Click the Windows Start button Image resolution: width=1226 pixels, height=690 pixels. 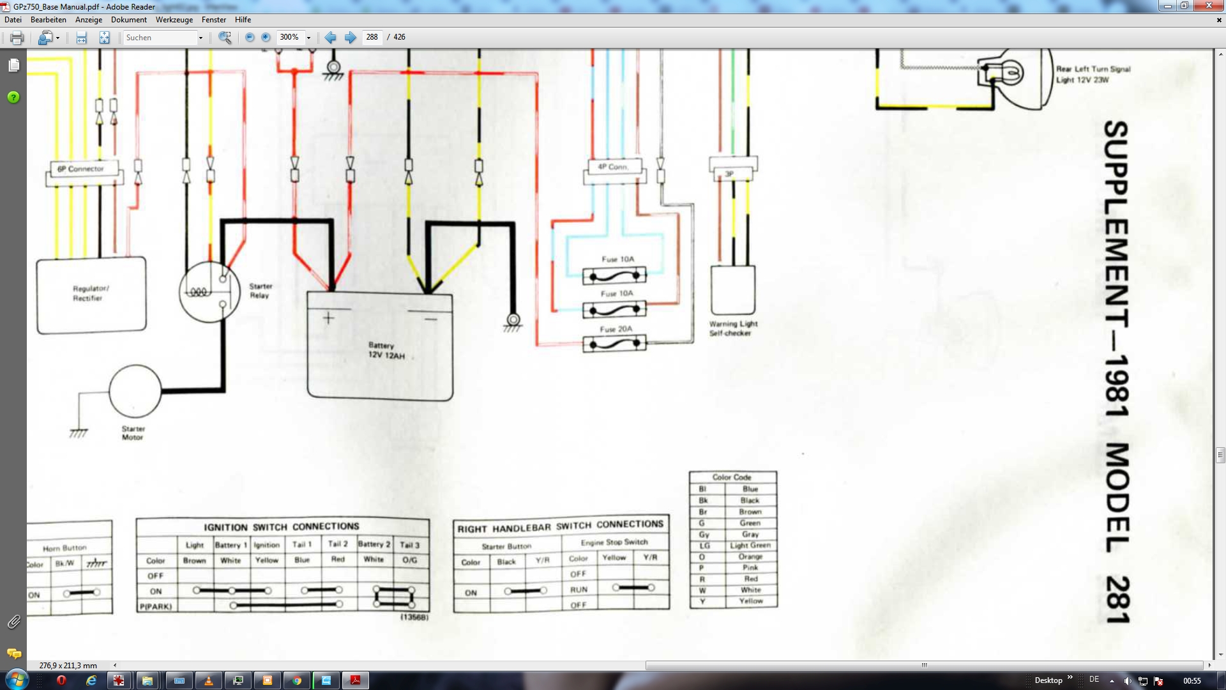17,680
